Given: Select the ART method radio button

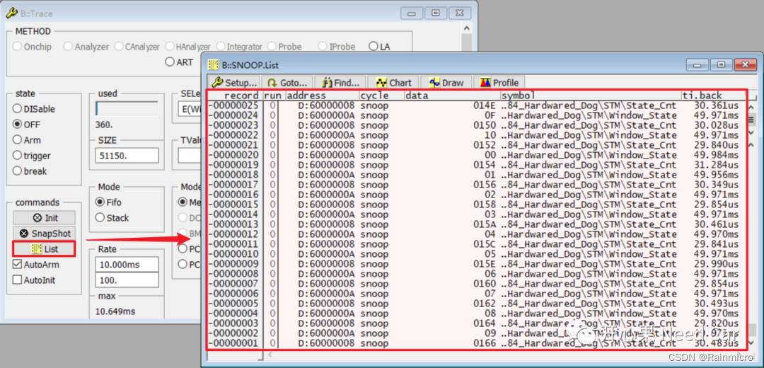Looking at the screenshot, I should (x=179, y=62).
